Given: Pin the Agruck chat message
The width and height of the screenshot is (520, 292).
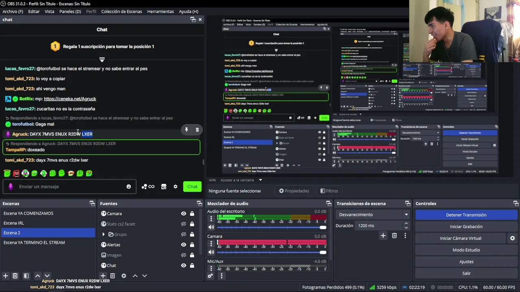Looking at the screenshot, I should coord(186,130).
